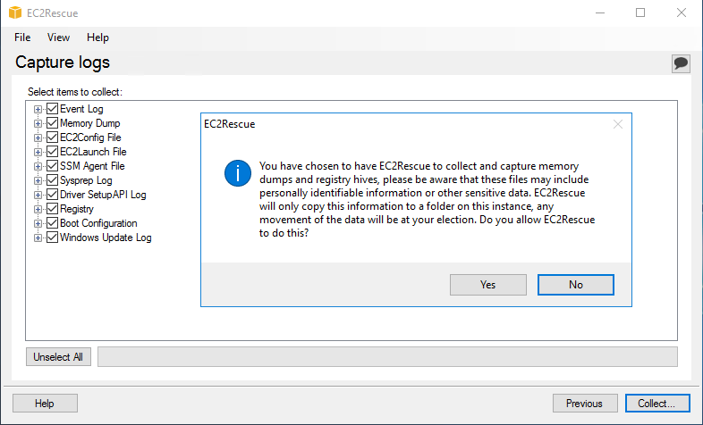Screen dimensions: 703x425
Task: Expand the Event Log tree node
Action: coord(38,109)
